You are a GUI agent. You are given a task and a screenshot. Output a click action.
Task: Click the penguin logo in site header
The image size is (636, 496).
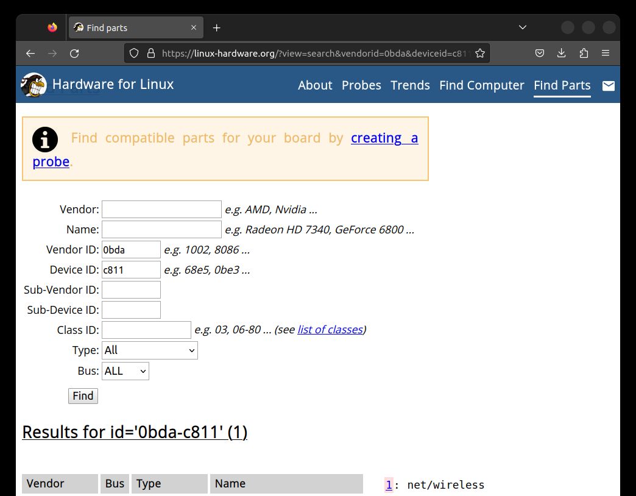point(34,85)
